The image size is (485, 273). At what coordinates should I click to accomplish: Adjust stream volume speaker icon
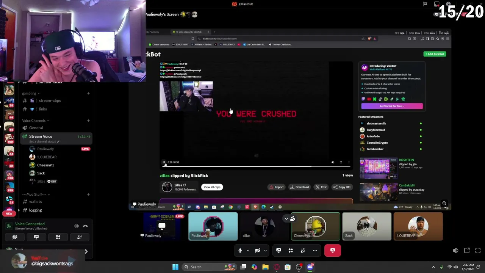tap(455, 251)
